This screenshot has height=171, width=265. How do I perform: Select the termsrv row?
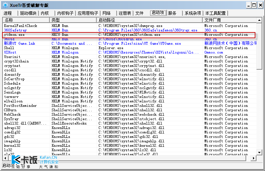tap(130, 97)
